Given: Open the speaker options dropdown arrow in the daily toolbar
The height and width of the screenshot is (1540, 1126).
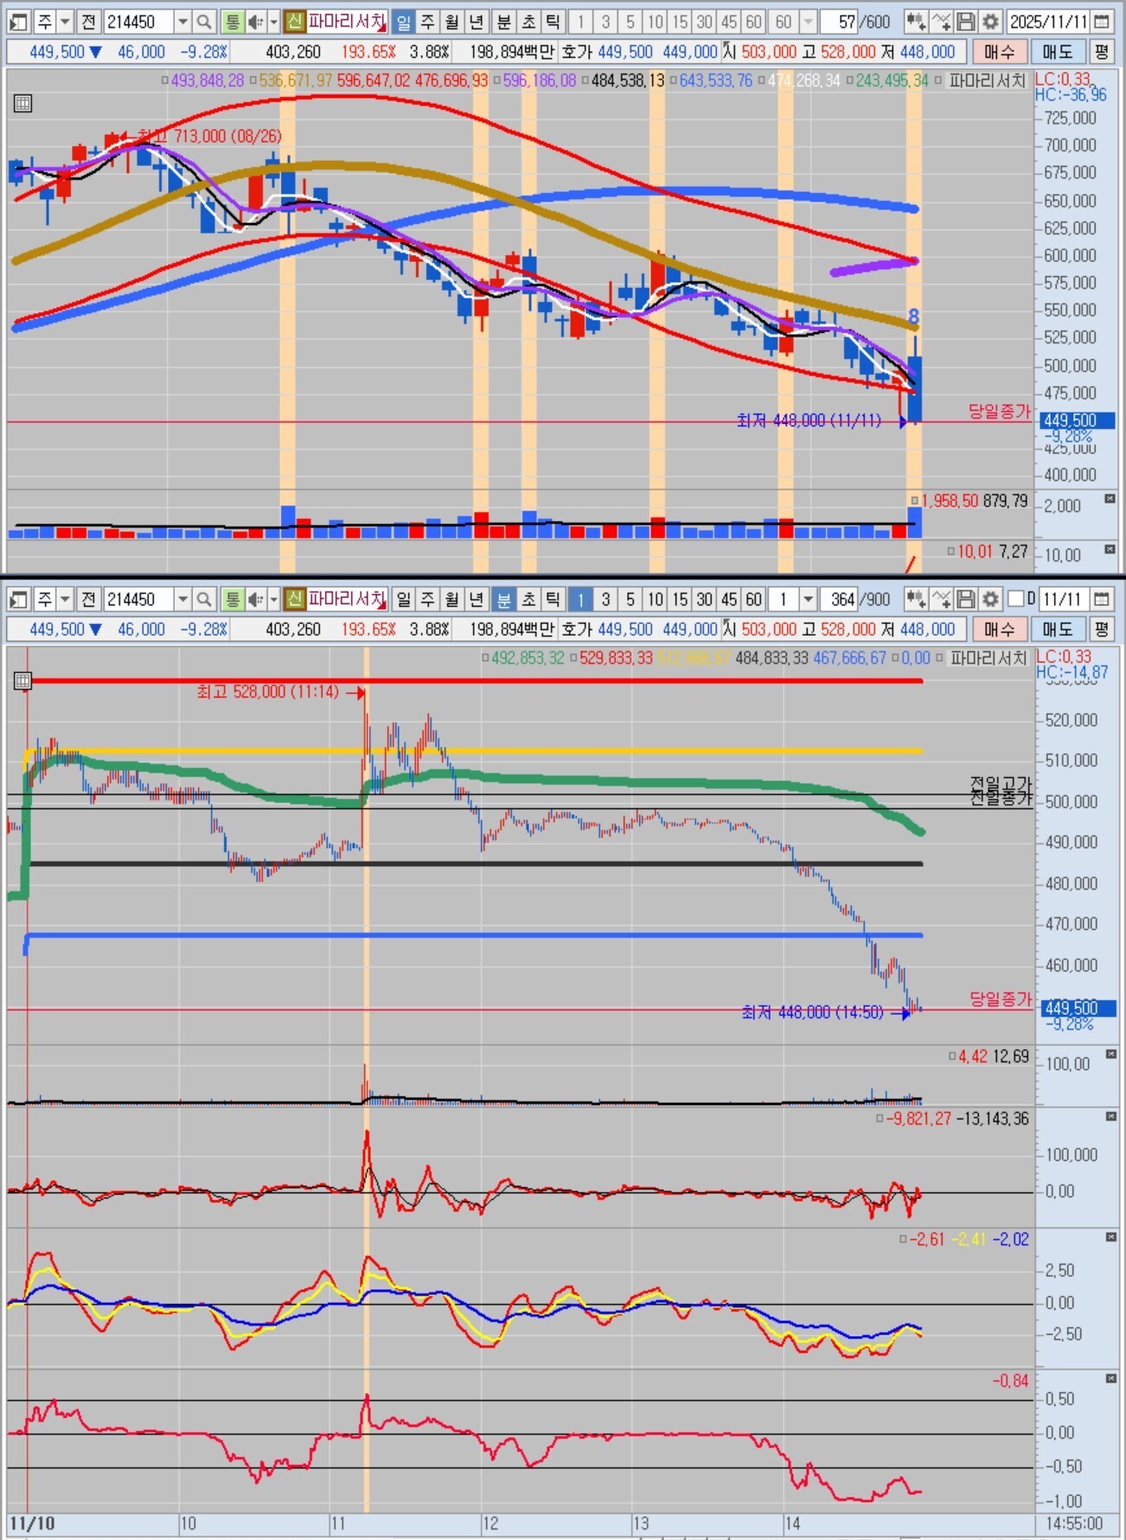Looking at the screenshot, I should click(273, 22).
